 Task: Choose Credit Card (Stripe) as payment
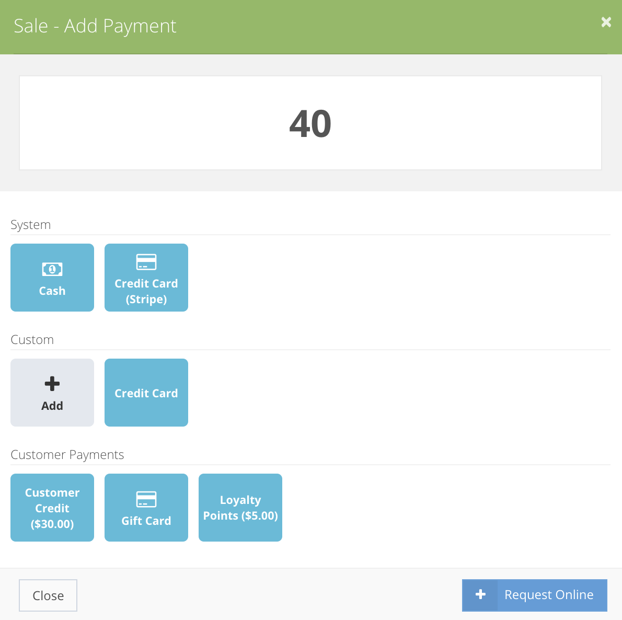(146, 277)
